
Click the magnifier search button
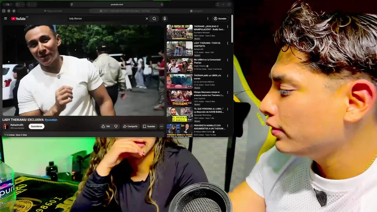tap(154, 19)
